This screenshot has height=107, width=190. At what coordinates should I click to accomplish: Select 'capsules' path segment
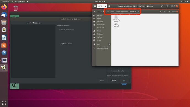[133, 12]
